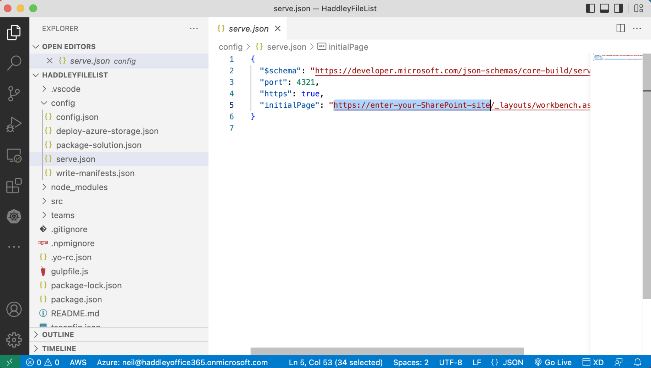Open the Extensions view
This screenshot has height=368, width=651.
(x=14, y=186)
